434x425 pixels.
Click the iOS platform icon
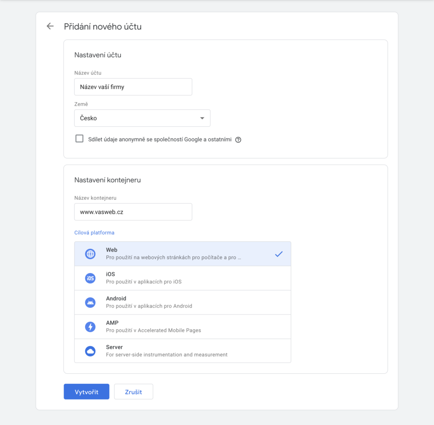tap(90, 278)
